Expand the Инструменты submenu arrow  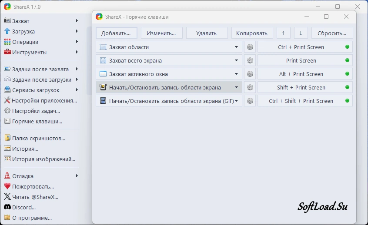(x=77, y=52)
